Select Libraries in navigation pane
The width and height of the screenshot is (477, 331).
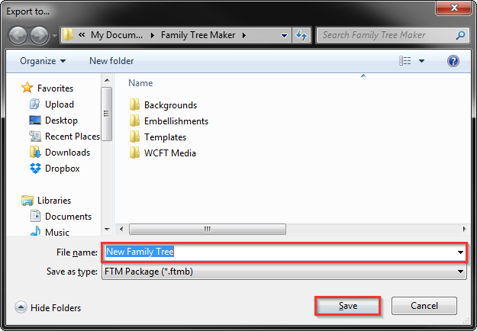point(54,201)
